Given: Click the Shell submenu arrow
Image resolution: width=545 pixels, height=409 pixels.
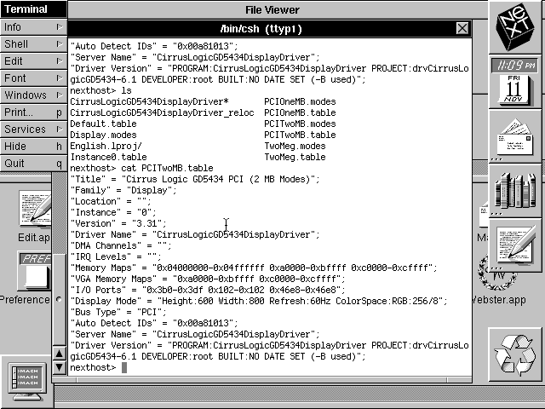Looking at the screenshot, I should pyautogui.click(x=60, y=43).
